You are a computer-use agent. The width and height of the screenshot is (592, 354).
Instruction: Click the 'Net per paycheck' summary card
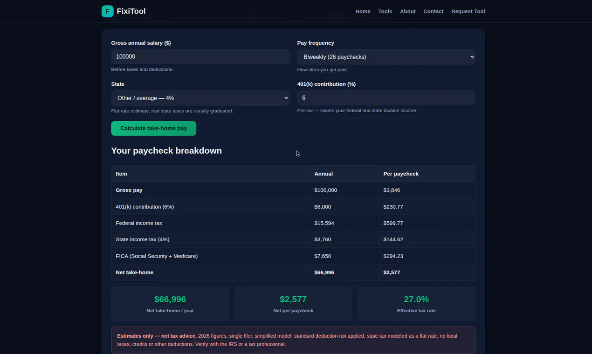[x=293, y=304]
